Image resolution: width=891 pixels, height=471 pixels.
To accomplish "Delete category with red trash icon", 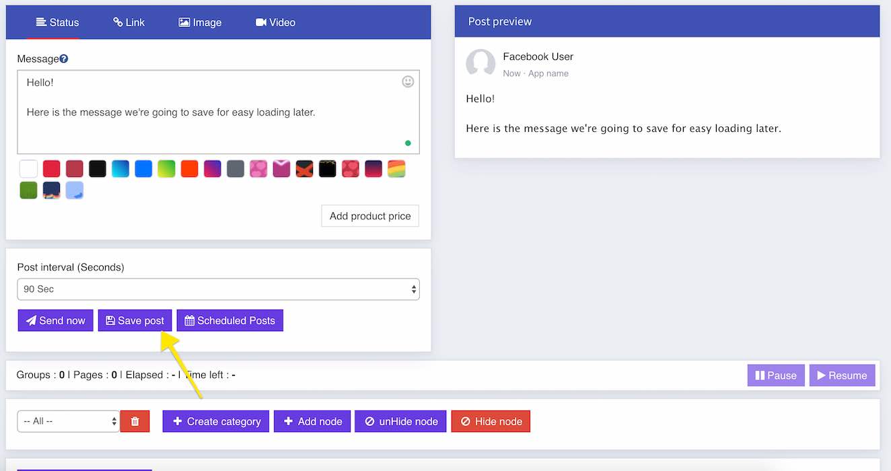I will [x=135, y=421].
